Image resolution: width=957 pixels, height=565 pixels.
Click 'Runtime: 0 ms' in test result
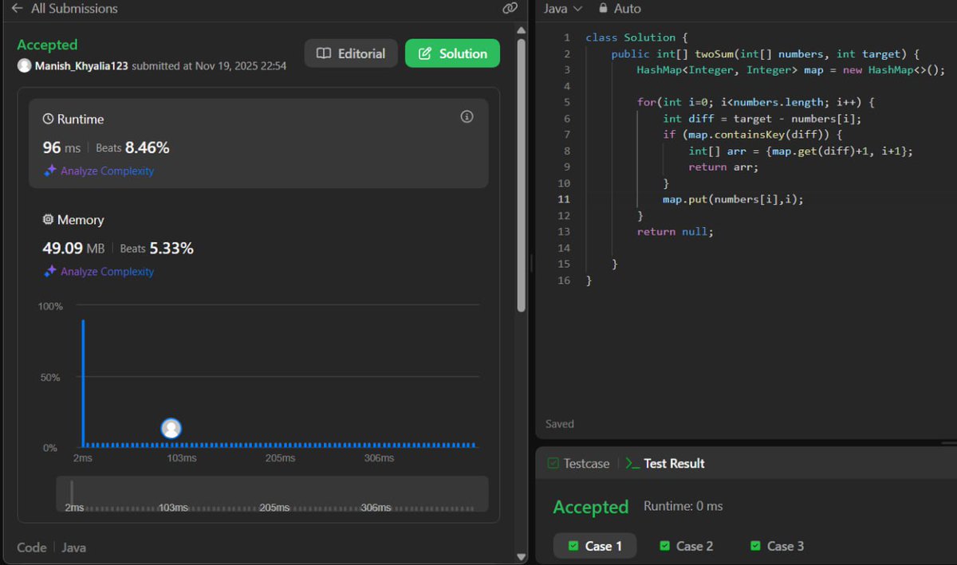tap(683, 506)
